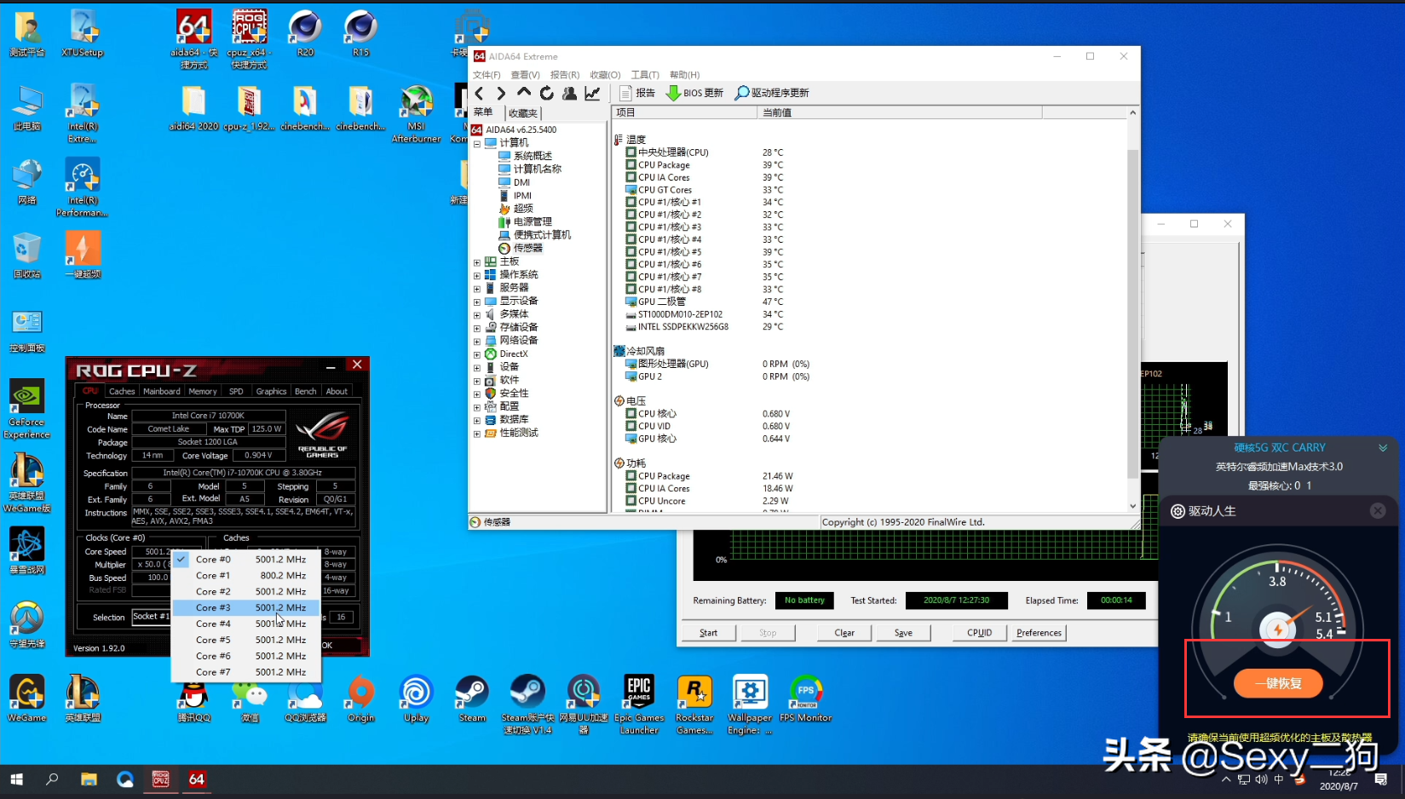This screenshot has height=799, width=1405.
Task: Select checked Core #0 in context menu
Action: (246, 560)
